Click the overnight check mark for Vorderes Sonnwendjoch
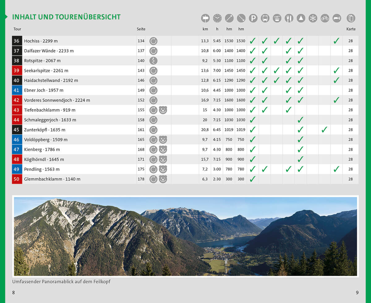 pyautogui.click(x=336, y=100)
